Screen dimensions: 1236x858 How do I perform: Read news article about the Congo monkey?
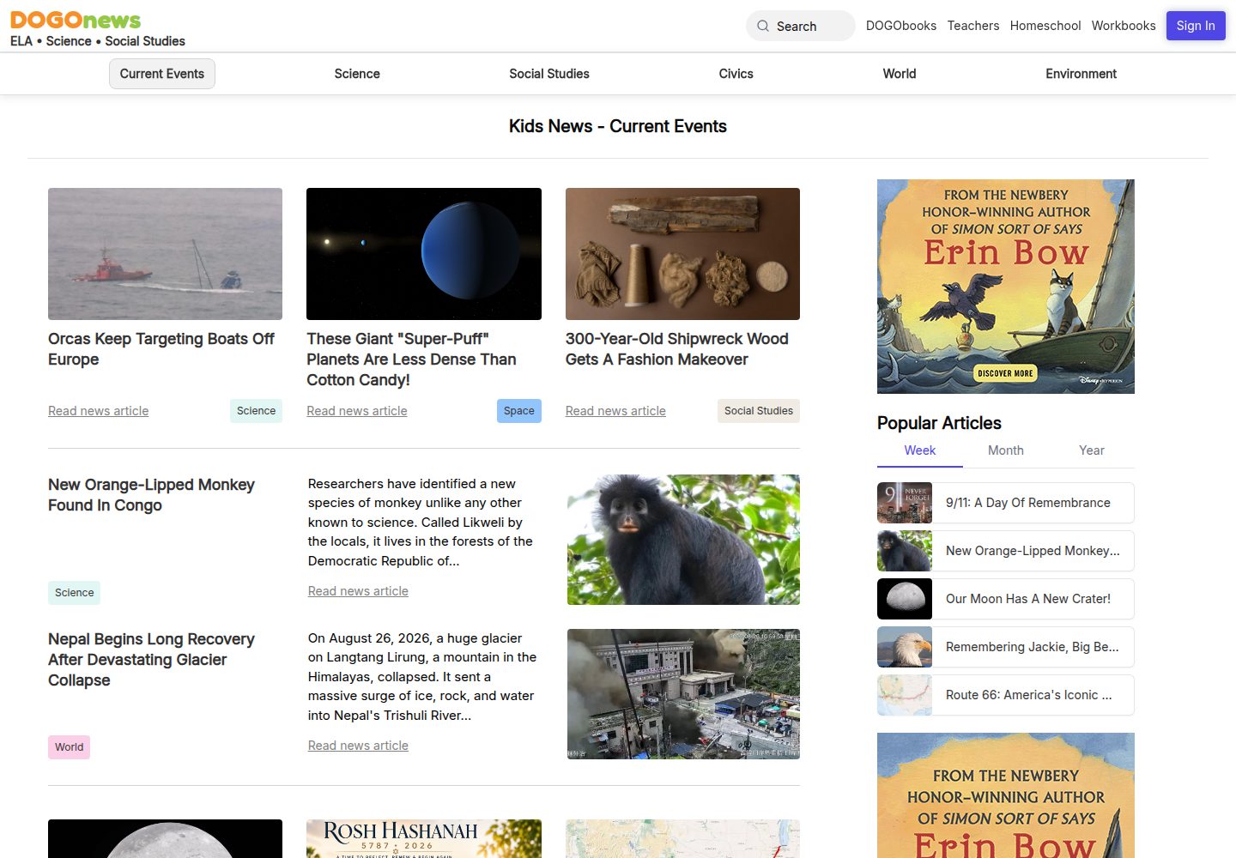point(358,591)
